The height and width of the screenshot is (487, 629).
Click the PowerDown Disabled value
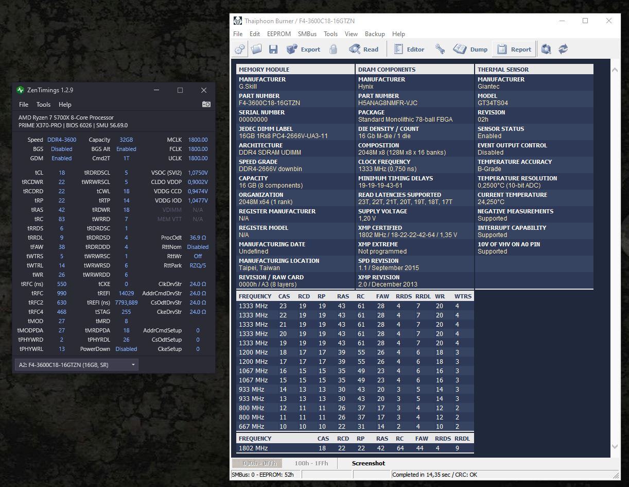[126, 349]
